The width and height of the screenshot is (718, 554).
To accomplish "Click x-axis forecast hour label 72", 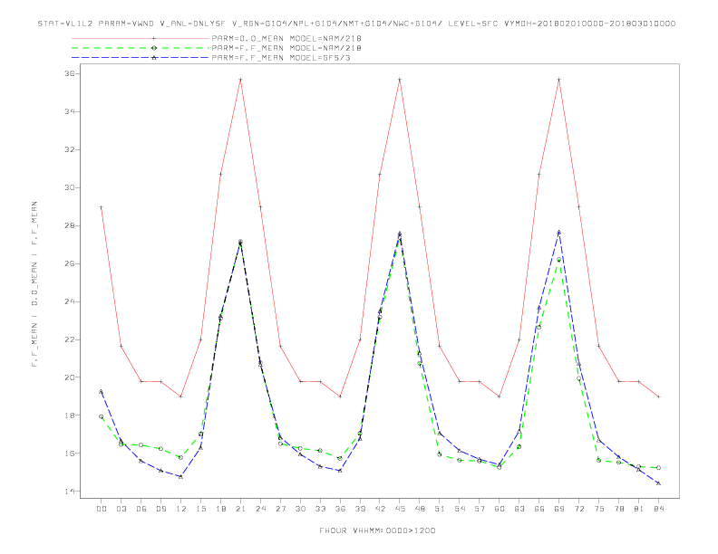I will [x=578, y=509].
